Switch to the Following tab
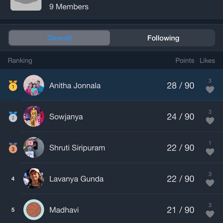The height and width of the screenshot is (223, 223). (163, 38)
